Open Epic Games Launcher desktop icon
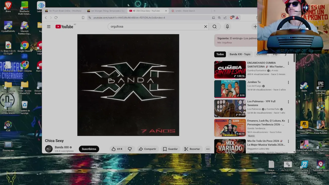 point(321,87)
